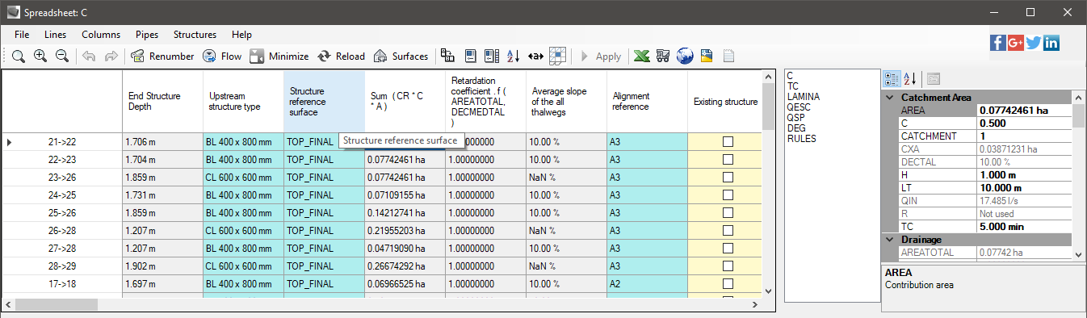
Task: Open the Twitter link icon
Action: [1034, 43]
